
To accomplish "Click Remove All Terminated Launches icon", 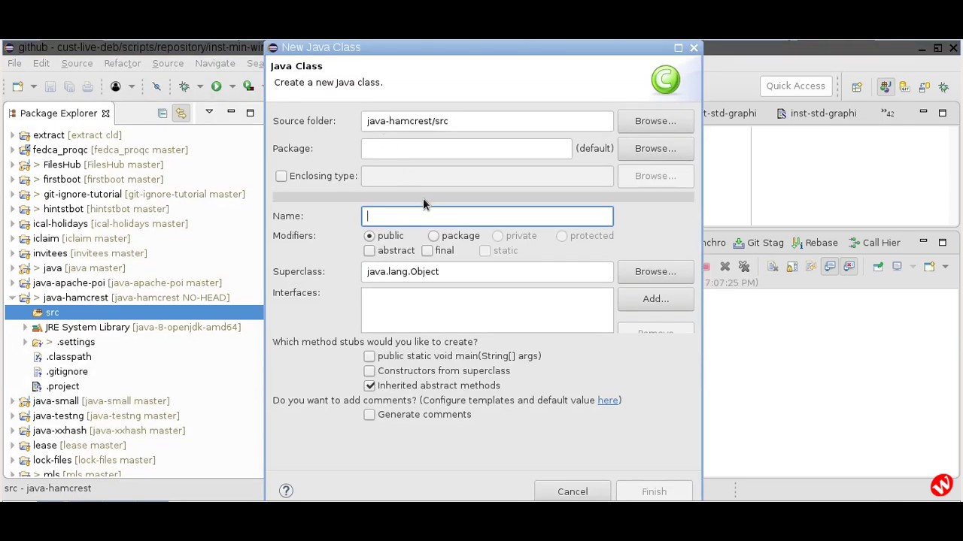I will pos(744,267).
